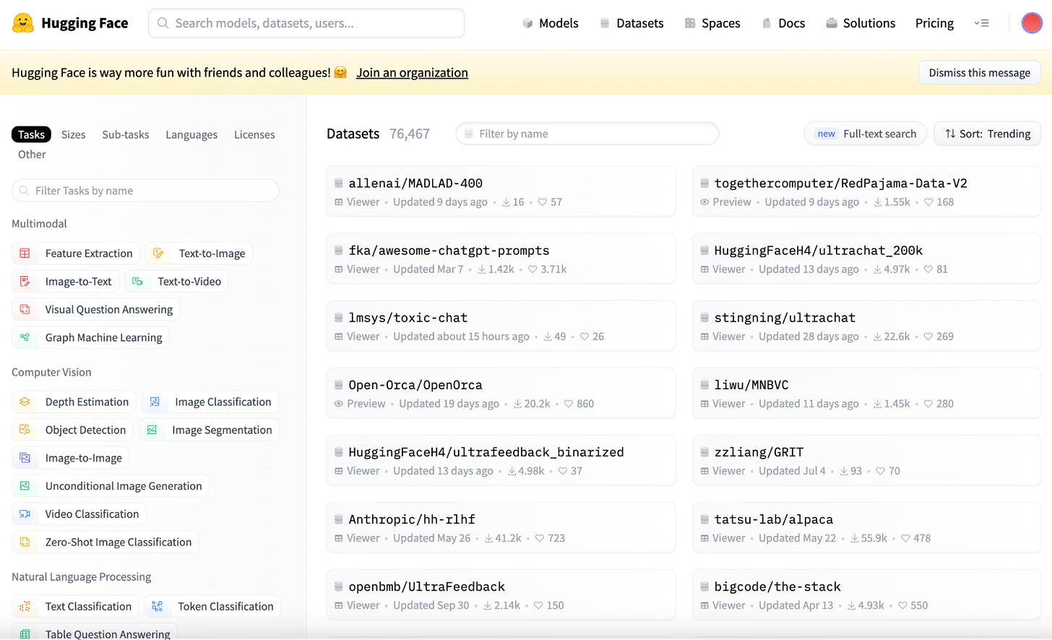
Task: Click the Unconditional Image Generation icon
Action: (x=25, y=486)
